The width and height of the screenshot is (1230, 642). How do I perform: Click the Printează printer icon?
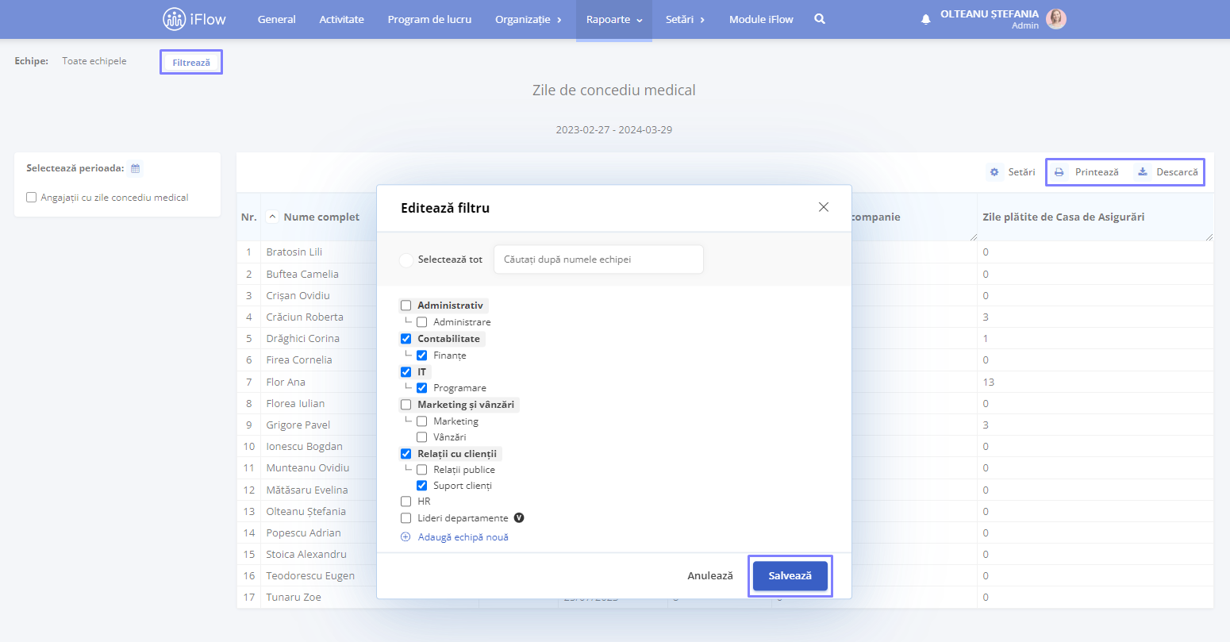pos(1059,172)
